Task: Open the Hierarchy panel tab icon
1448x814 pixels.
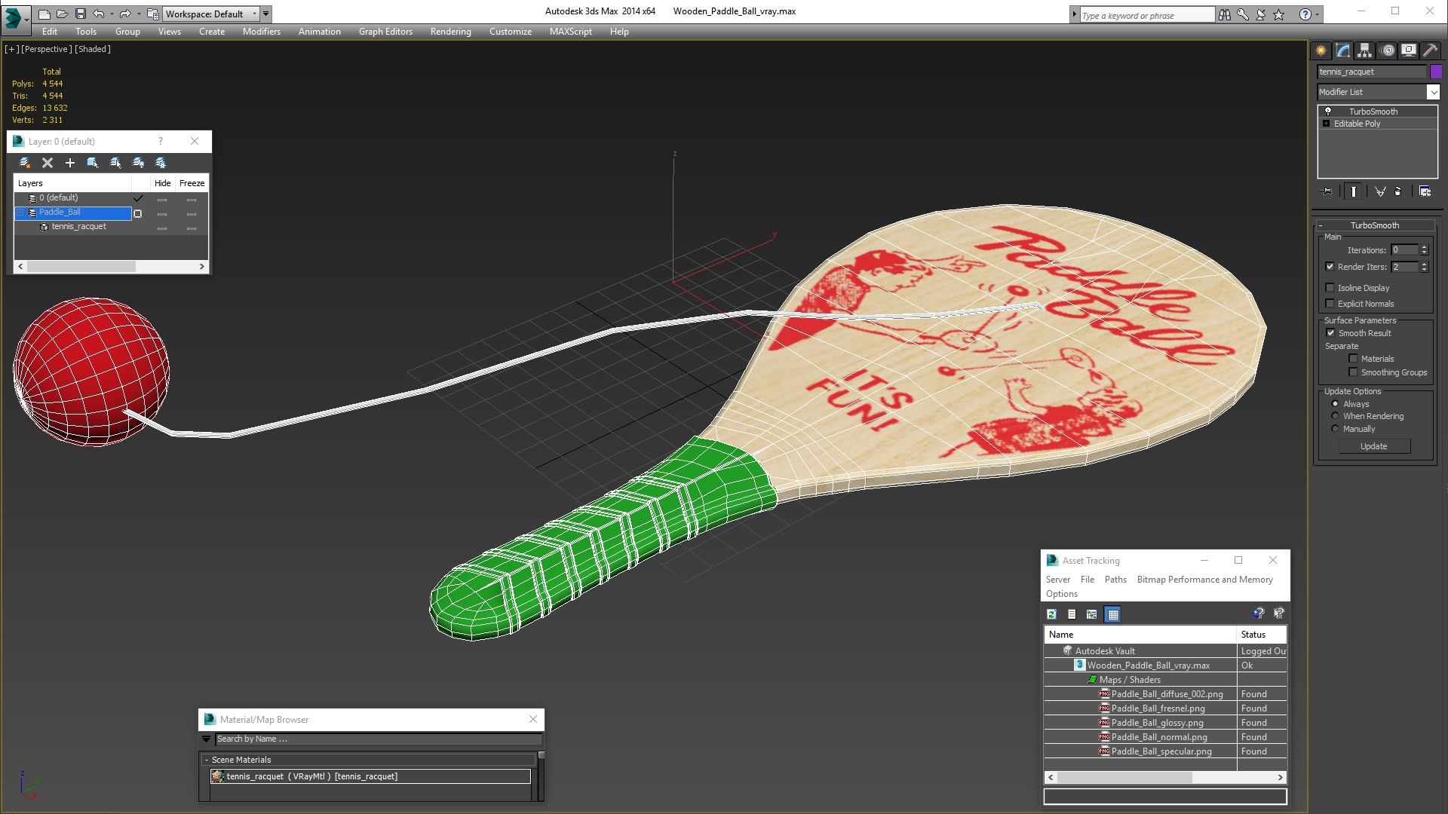Action: click(1365, 50)
